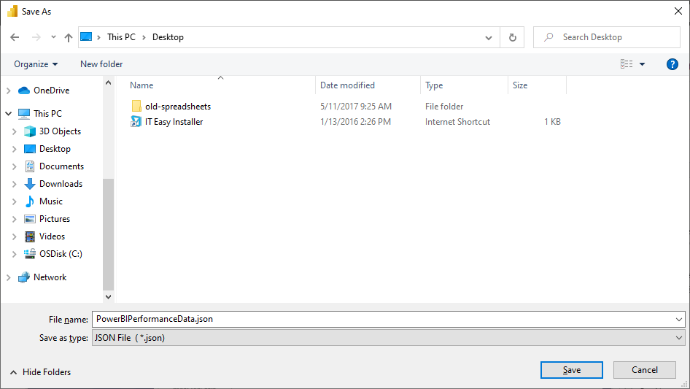Select 'Desktop' breadcrumb in address bar
Screen dimensions: 690x389
click(168, 37)
